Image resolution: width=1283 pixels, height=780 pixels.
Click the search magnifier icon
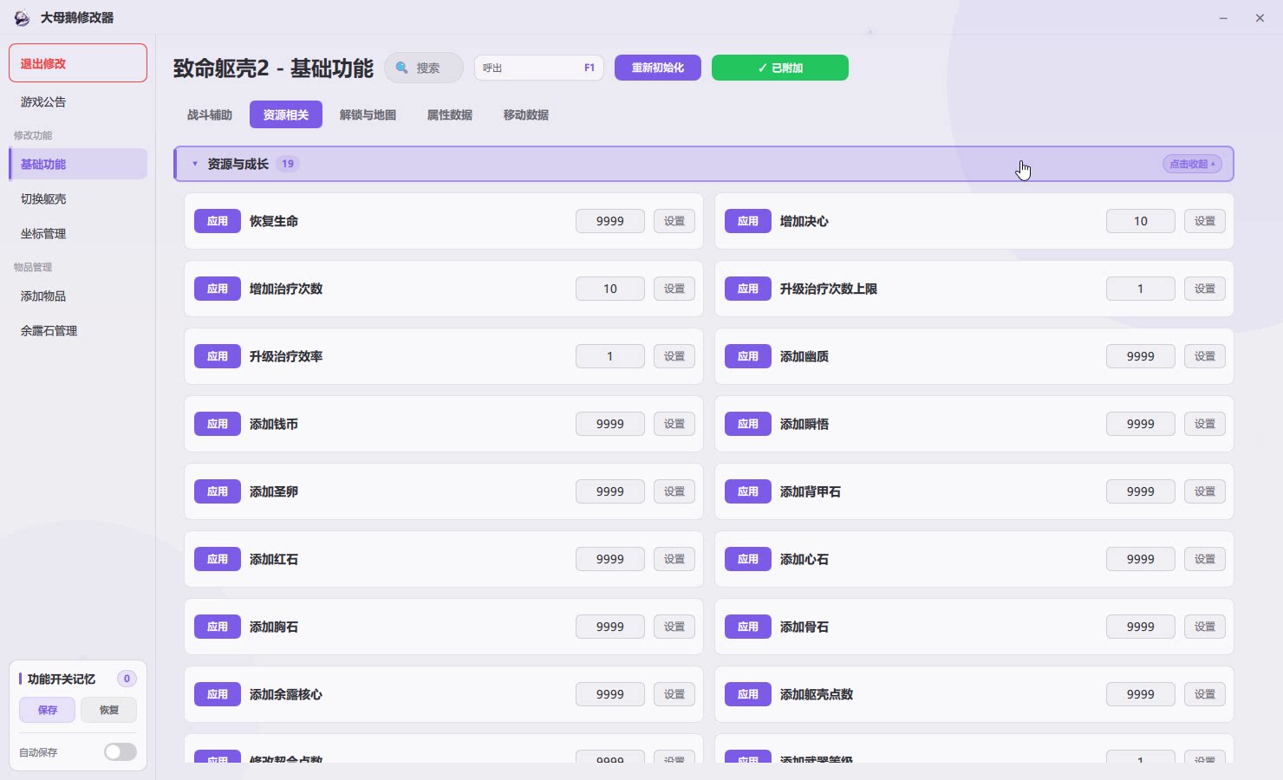(401, 68)
